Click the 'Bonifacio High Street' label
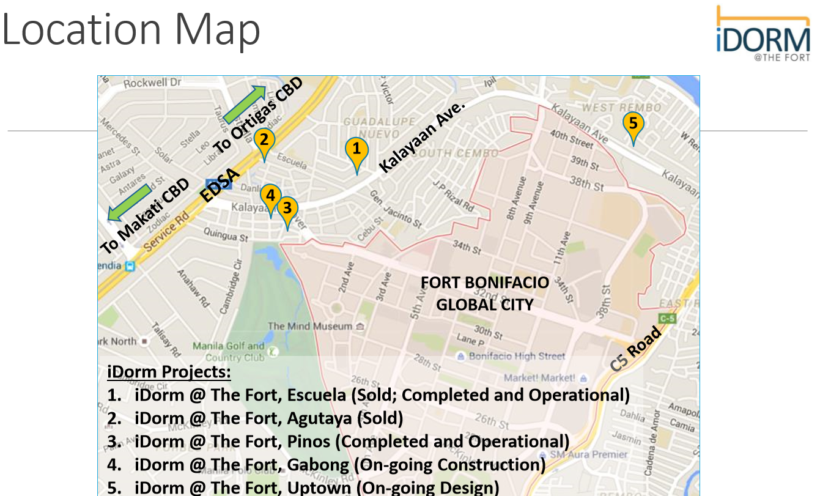Image resolution: width=820 pixels, height=496 pixels. [516, 356]
